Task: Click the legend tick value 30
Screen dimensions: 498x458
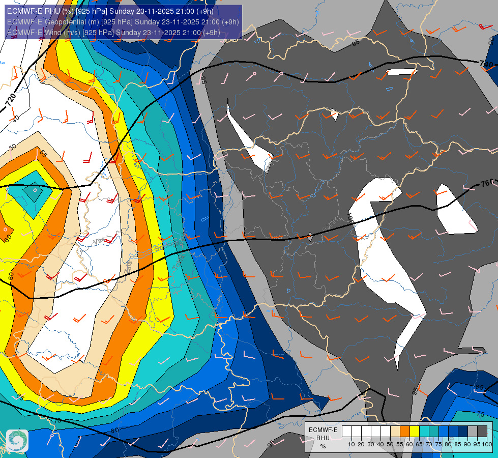Action: (x=371, y=444)
